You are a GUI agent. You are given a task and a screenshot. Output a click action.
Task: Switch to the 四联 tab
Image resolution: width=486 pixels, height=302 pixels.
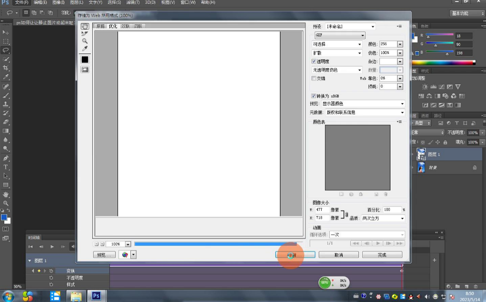click(x=138, y=26)
